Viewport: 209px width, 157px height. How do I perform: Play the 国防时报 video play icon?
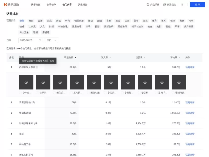(x=94, y=82)
